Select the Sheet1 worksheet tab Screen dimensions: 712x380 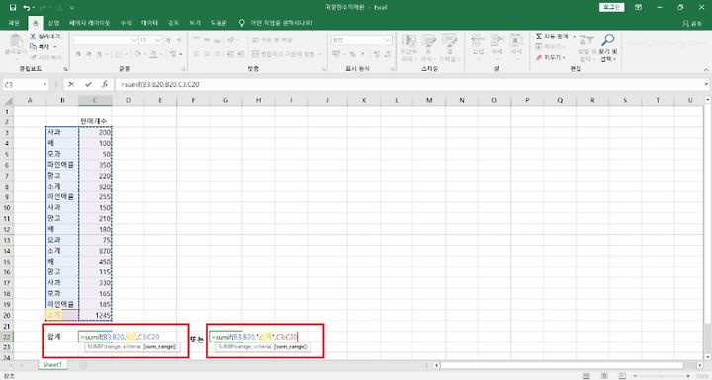pos(52,365)
